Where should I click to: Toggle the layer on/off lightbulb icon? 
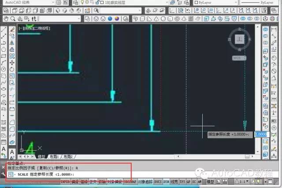pos(82,3)
